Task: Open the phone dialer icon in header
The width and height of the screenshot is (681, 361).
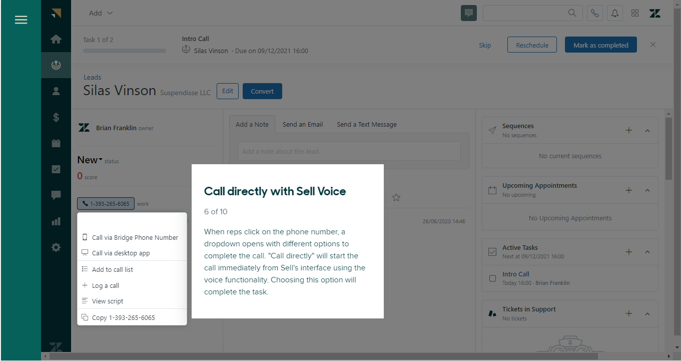Action: [x=595, y=13]
